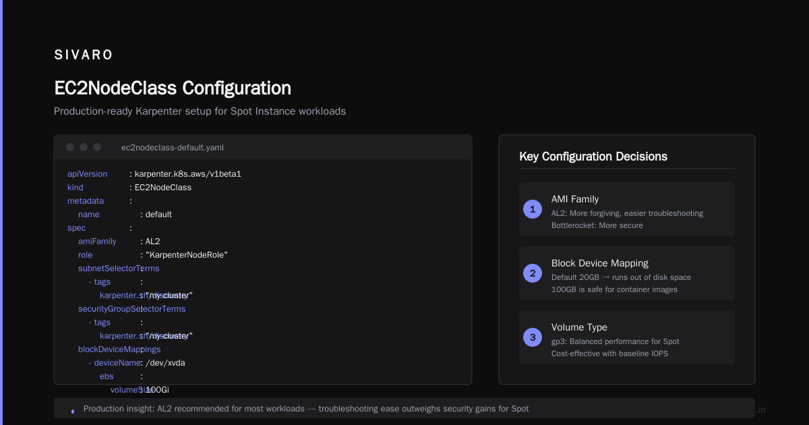The image size is (809, 425).
Task: Select the name value default
Action: pos(158,215)
